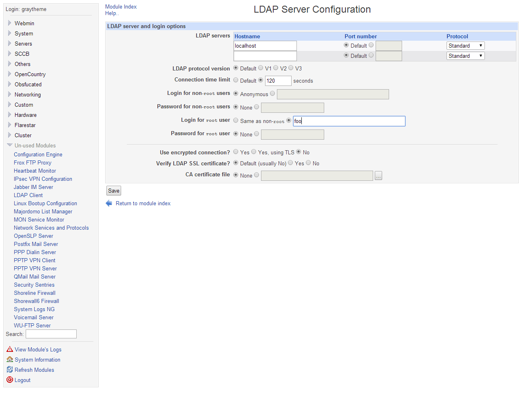Open the LDAP Client module
The width and height of the screenshot is (522, 417).
(28, 195)
